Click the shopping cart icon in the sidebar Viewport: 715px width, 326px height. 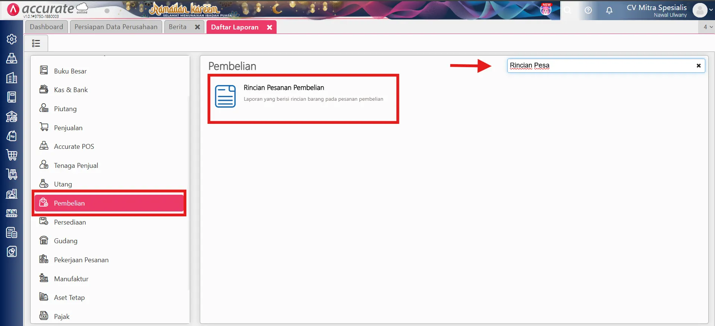point(12,155)
